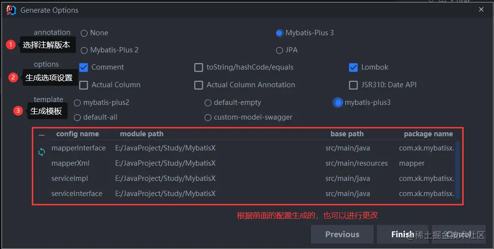Pick the default-empty template
This screenshot has height=249, width=494.
pyautogui.click(x=208, y=102)
